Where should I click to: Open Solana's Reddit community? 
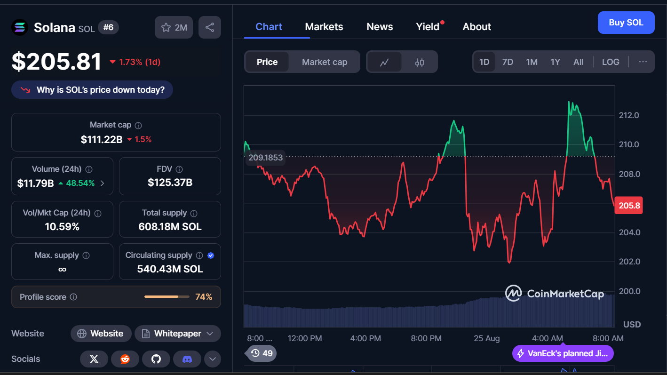click(x=125, y=359)
